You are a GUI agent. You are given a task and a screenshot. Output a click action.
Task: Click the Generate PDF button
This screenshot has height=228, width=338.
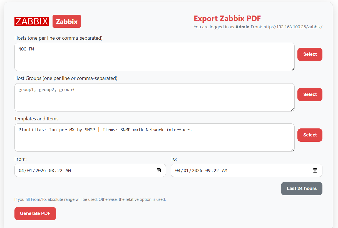(35, 214)
